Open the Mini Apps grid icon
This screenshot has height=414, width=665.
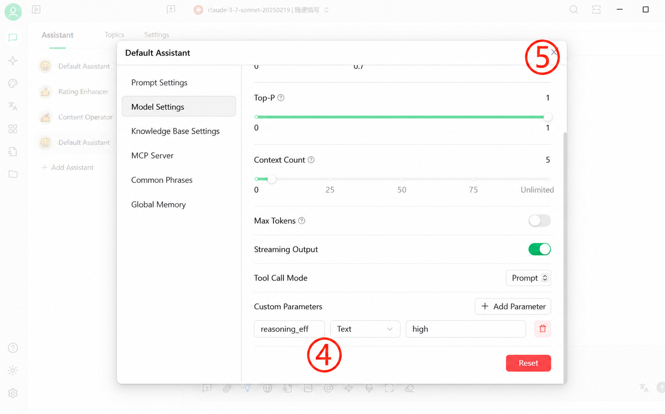13,129
